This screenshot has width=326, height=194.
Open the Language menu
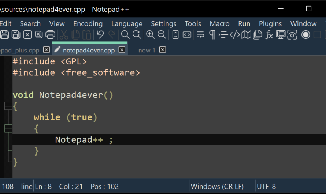coord(127,24)
